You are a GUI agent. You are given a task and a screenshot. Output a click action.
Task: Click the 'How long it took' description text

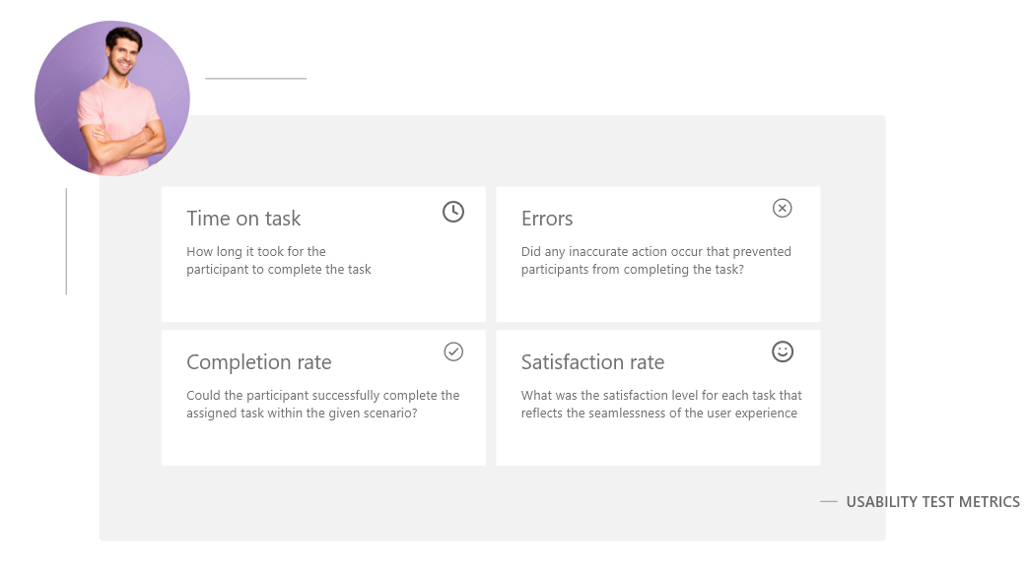tap(279, 260)
